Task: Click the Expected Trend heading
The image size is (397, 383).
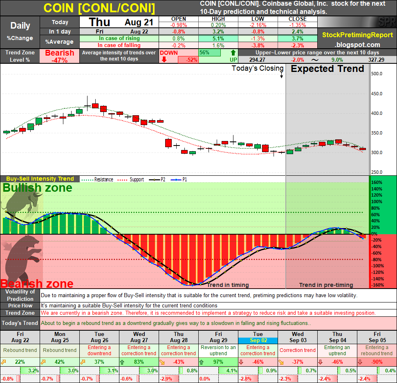Action: (327, 69)
